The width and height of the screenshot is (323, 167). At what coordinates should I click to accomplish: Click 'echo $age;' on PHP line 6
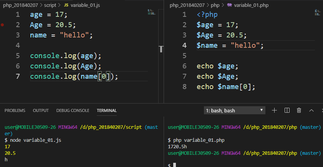point(217,66)
